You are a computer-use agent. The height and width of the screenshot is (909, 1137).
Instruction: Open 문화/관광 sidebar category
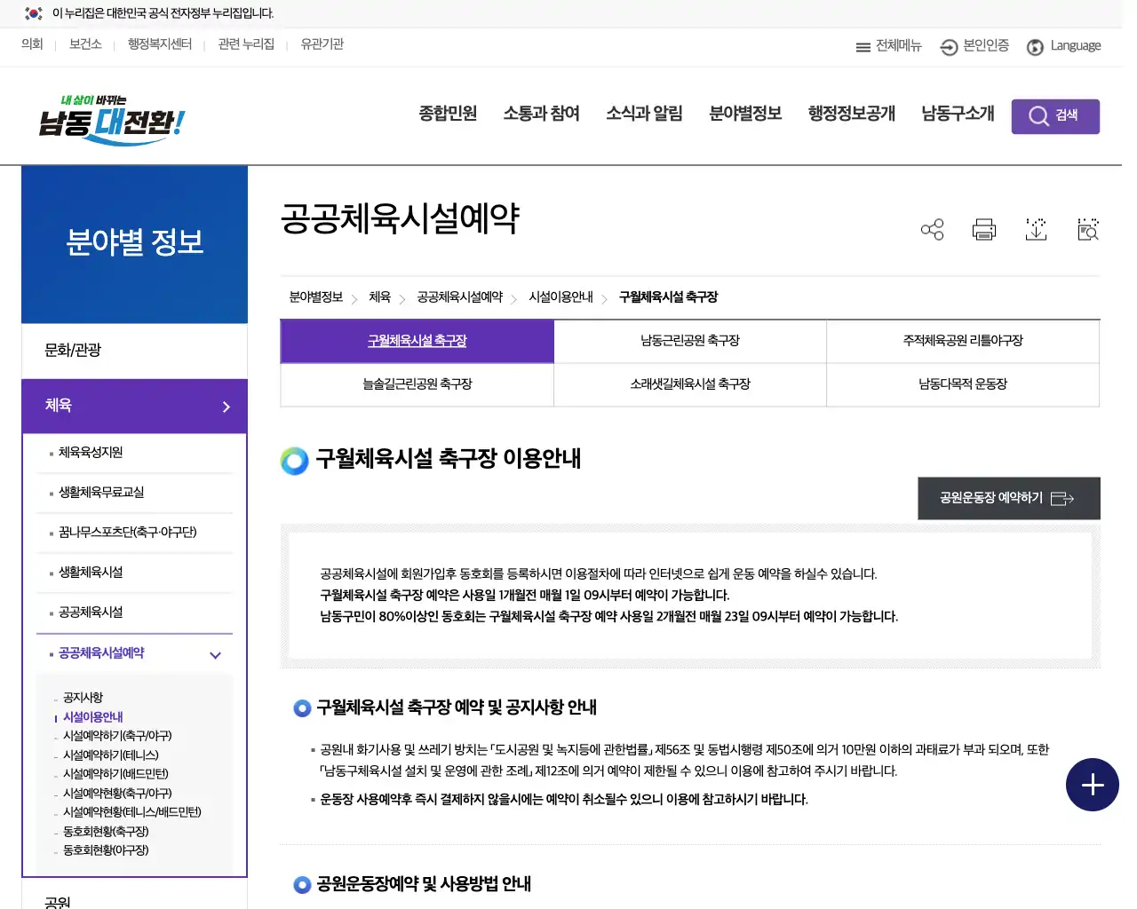tap(134, 351)
